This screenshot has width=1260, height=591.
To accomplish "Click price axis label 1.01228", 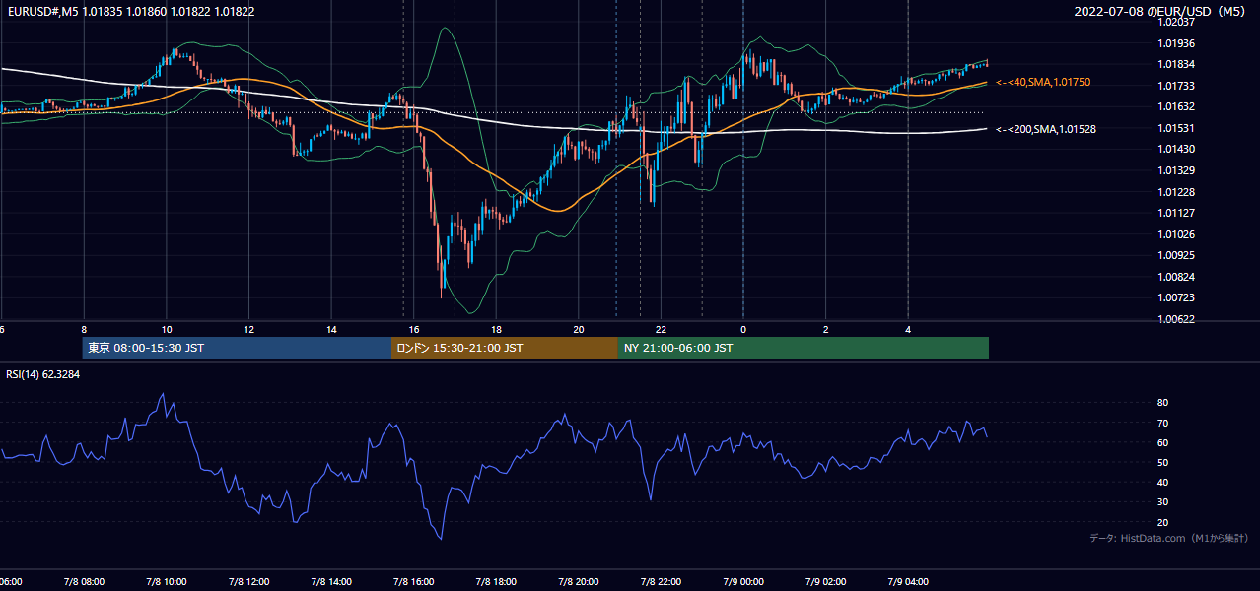I will pyautogui.click(x=1175, y=192).
